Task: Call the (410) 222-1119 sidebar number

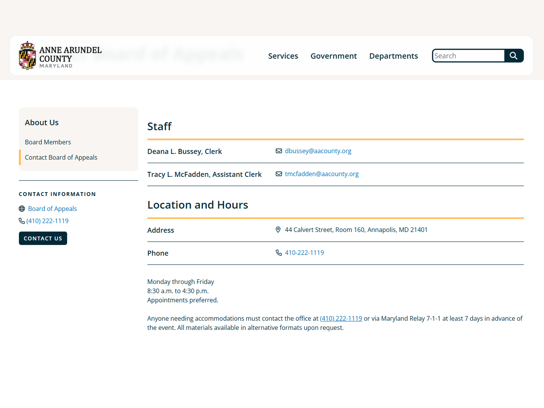Action: click(x=48, y=221)
